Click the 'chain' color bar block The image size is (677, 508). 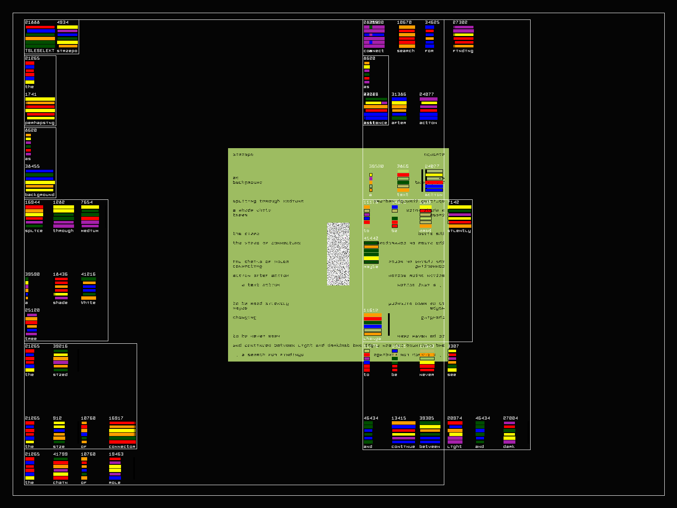pos(61,468)
